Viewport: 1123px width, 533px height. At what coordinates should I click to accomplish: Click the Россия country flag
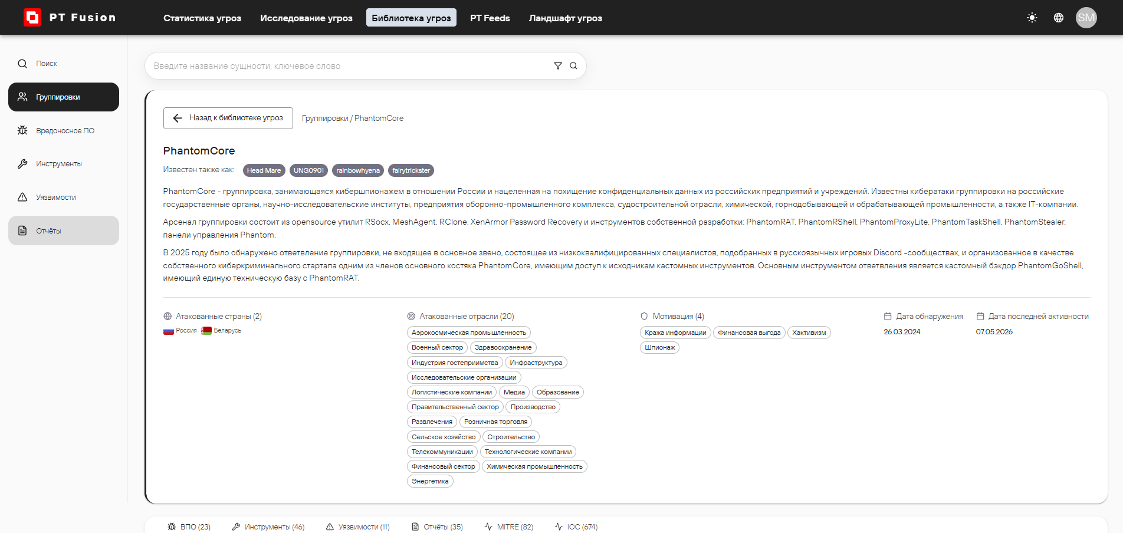click(169, 331)
